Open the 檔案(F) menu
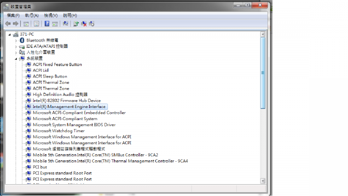 click(13, 15)
